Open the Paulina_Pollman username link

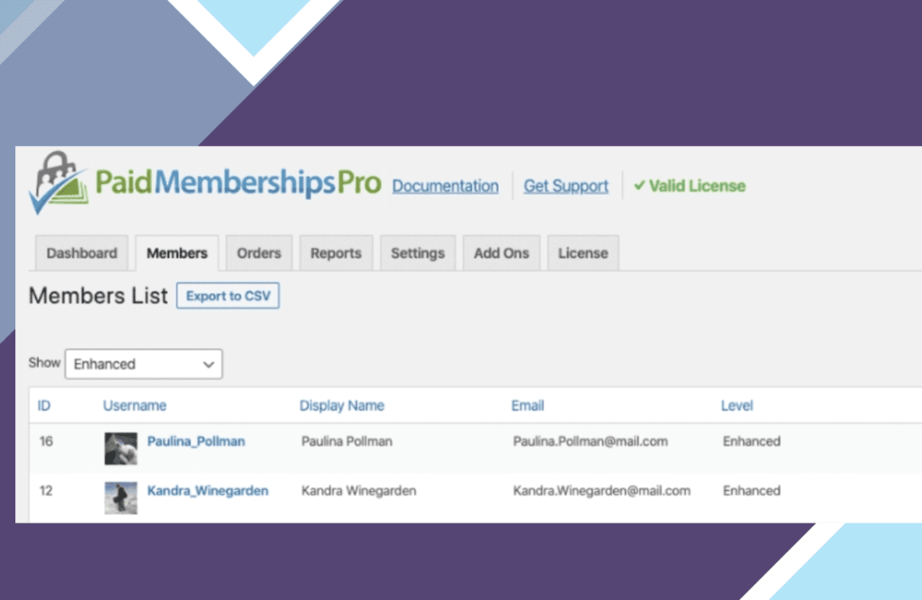click(195, 441)
